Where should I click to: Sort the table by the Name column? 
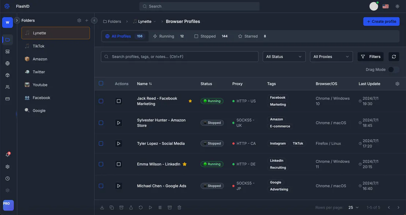click(144, 84)
